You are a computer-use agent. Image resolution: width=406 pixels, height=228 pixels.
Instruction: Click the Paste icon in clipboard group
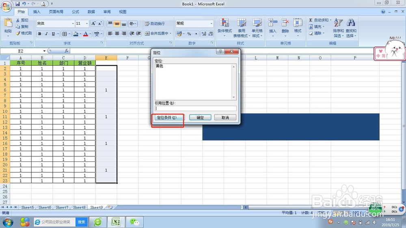click(x=8, y=23)
